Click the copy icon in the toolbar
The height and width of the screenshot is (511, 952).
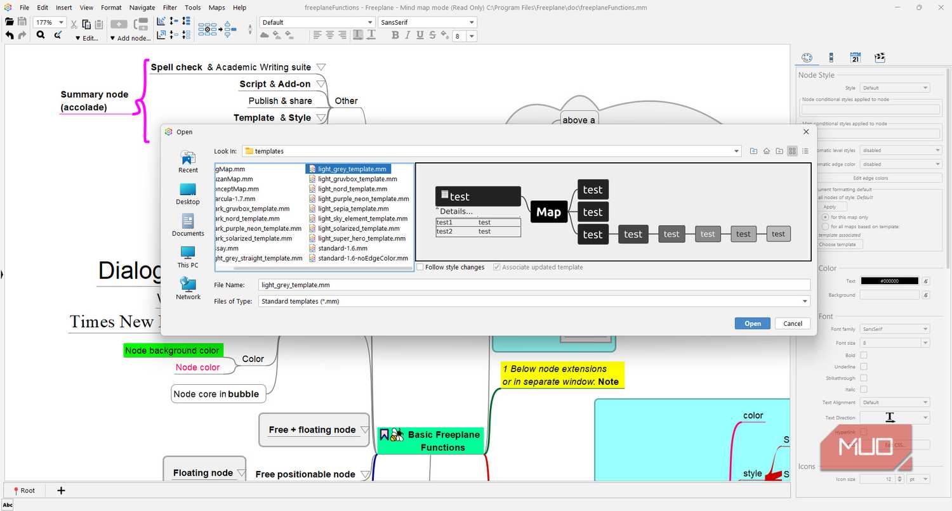[x=86, y=24]
